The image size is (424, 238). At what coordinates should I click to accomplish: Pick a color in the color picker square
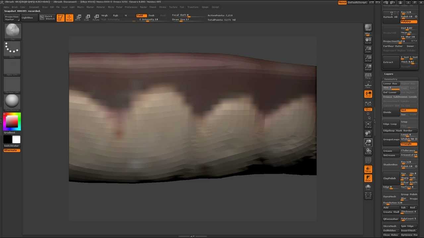pyautogui.click(x=12, y=122)
